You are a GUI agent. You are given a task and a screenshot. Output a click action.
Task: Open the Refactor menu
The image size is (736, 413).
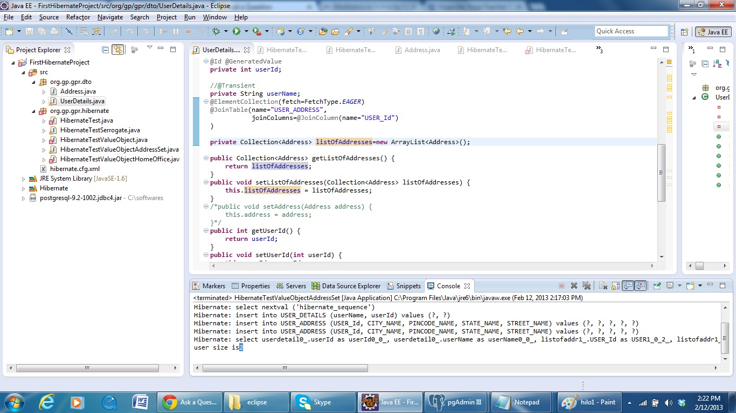click(x=78, y=17)
